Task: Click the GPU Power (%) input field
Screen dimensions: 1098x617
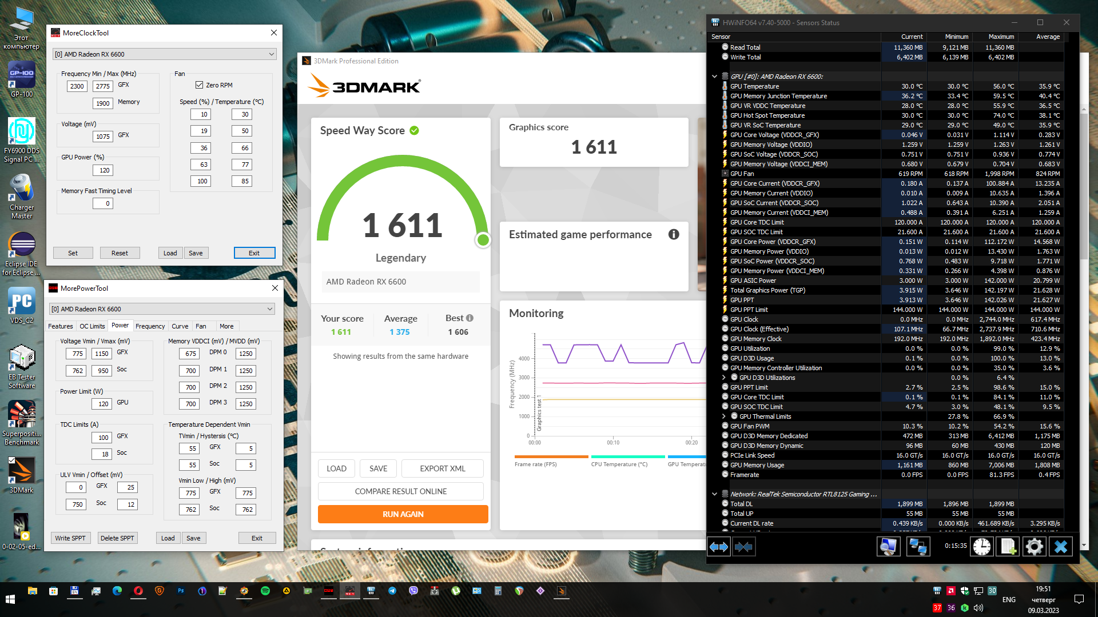Action: pos(103,170)
